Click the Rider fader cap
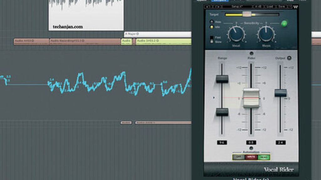This screenshot has width=321, height=180. tap(251, 98)
